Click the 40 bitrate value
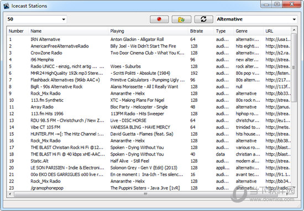The width and height of the screenshot is (304, 211). (x=192, y=155)
